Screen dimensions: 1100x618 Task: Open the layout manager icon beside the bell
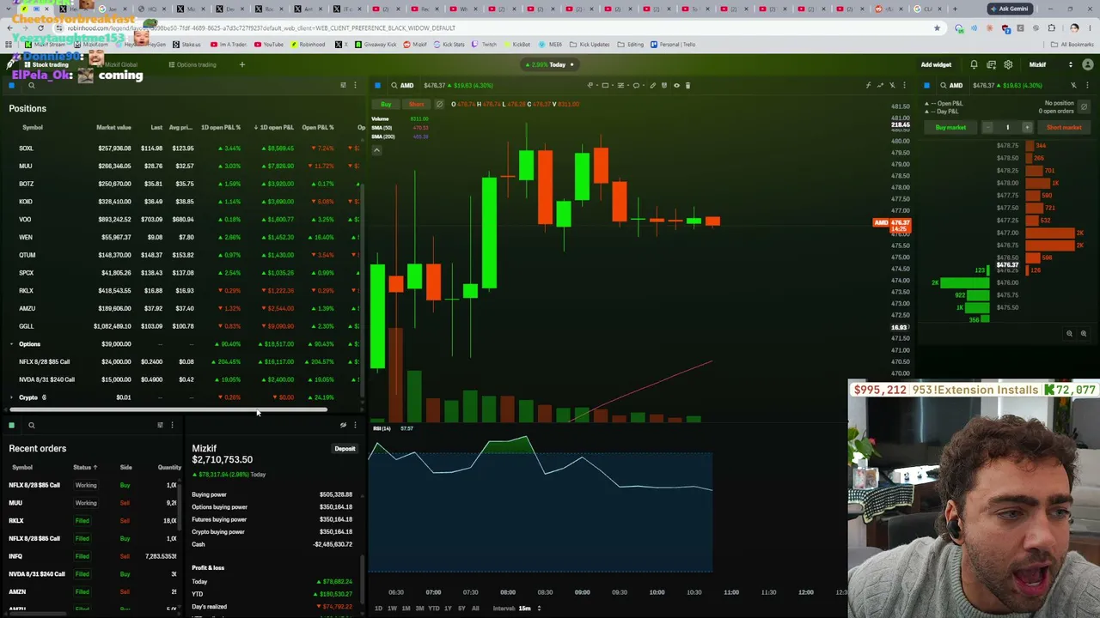tap(991, 64)
